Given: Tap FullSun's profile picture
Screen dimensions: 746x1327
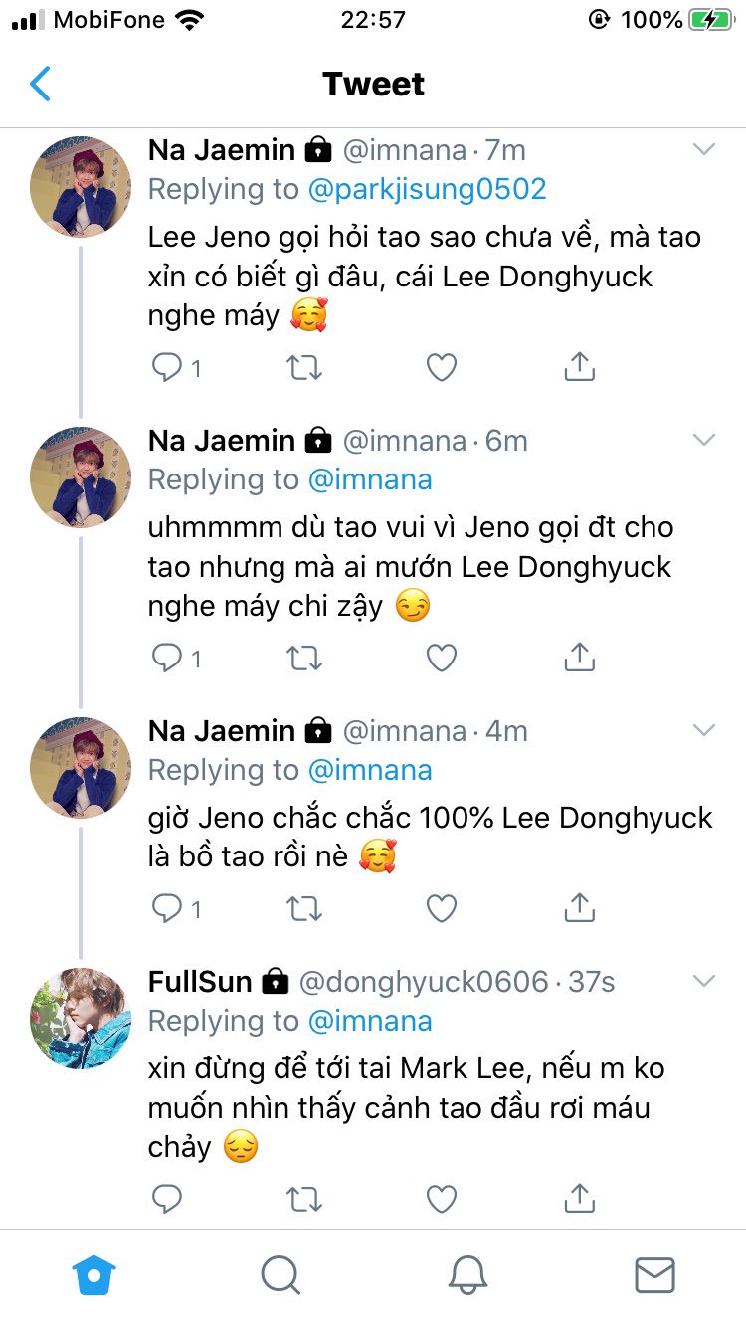Looking at the screenshot, I should (x=82, y=1018).
